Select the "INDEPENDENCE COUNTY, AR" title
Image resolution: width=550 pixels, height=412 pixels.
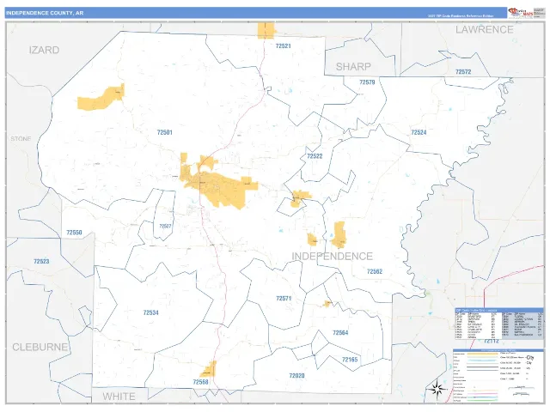point(45,13)
